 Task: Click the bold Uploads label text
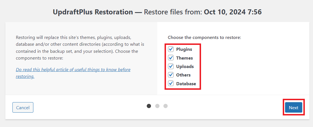[x=185, y=67]
